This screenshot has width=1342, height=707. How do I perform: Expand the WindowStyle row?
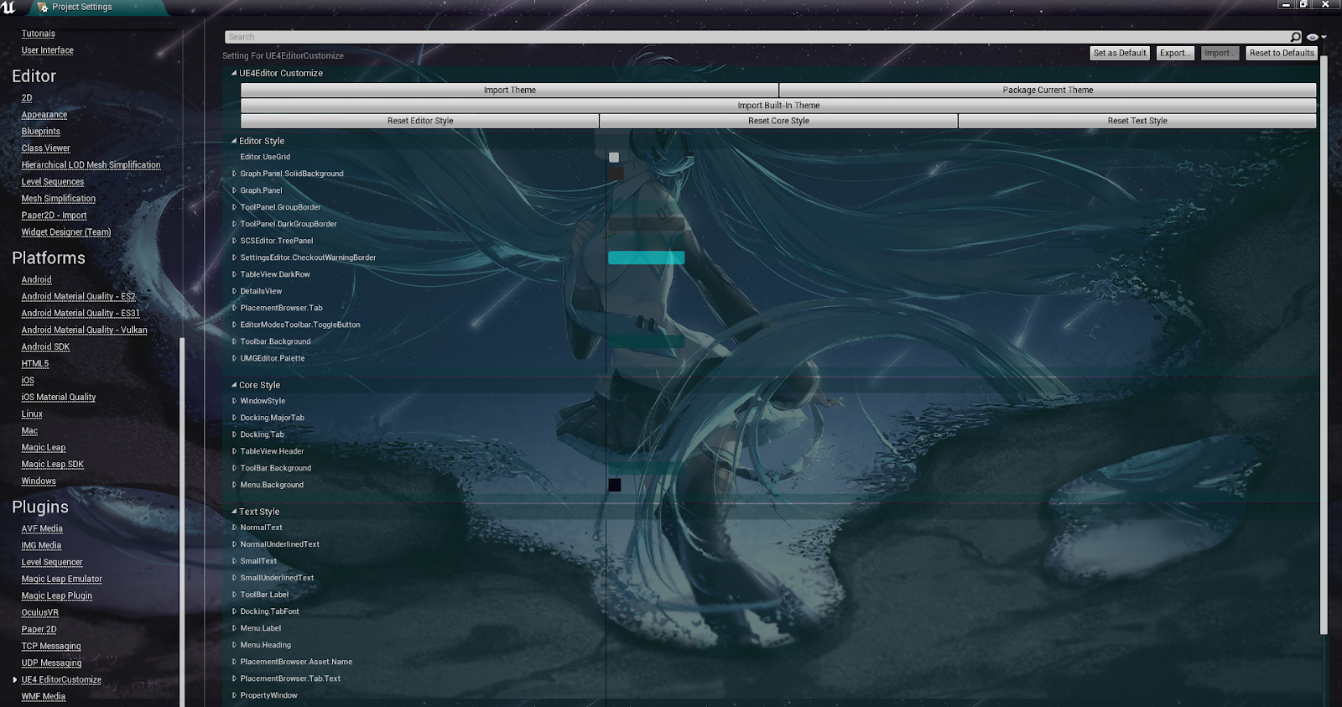(x=234, y=401)
